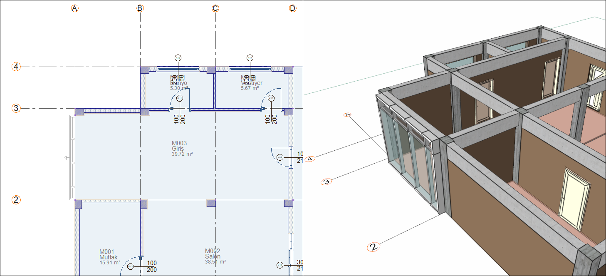The width and height of the screenshot is (606, 276).
Task: Click the column at axis B and 2
Action: (x=143, y=204)
